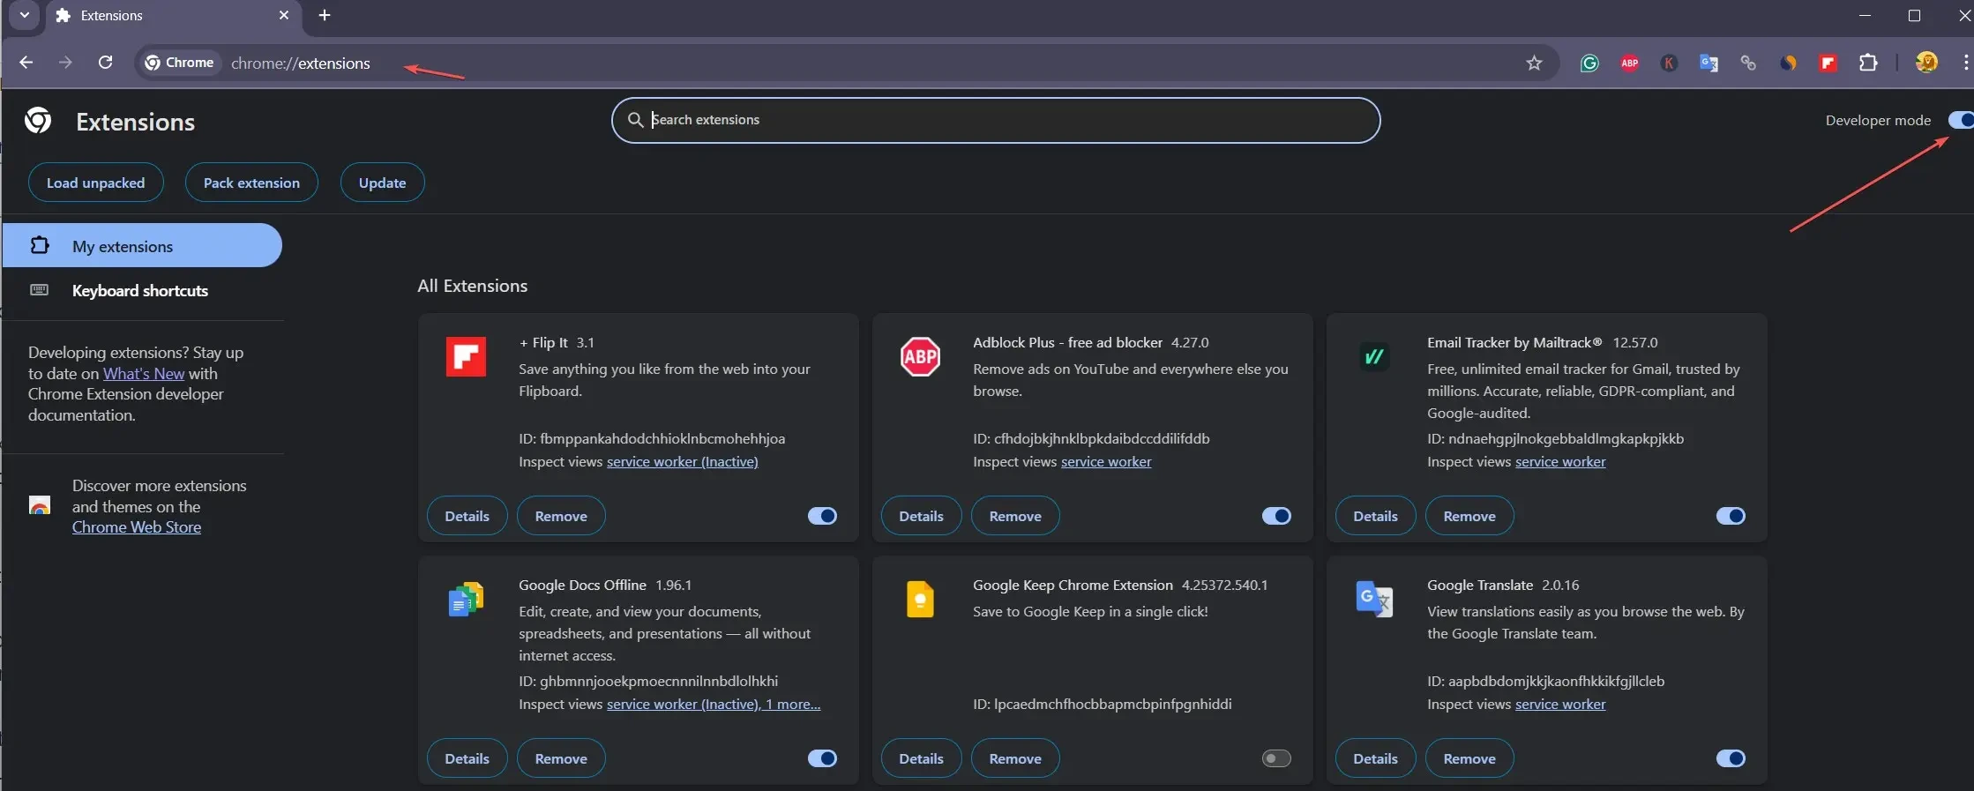Remove Google Keep Chrome Extension
1974x791 pixels.
[1015, 758]
